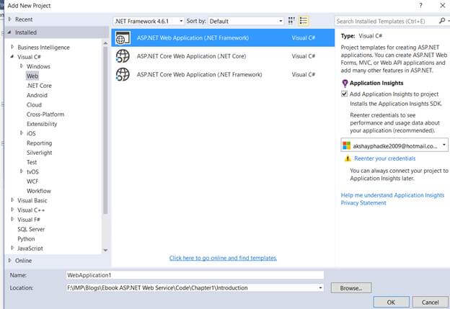Click the Microsoft account logo icon
Image resolution: width=450 pixels, height=309 pixels.
coord(346,145)
